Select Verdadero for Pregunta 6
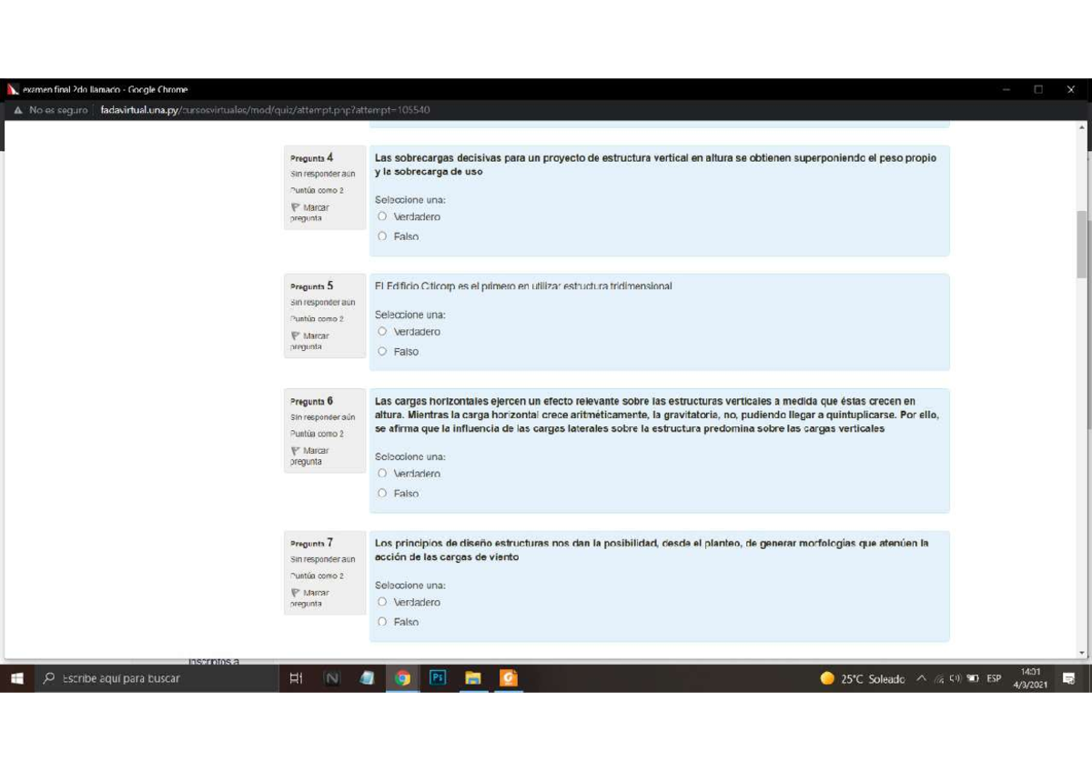1092x771 pixels. pos(382,473)
